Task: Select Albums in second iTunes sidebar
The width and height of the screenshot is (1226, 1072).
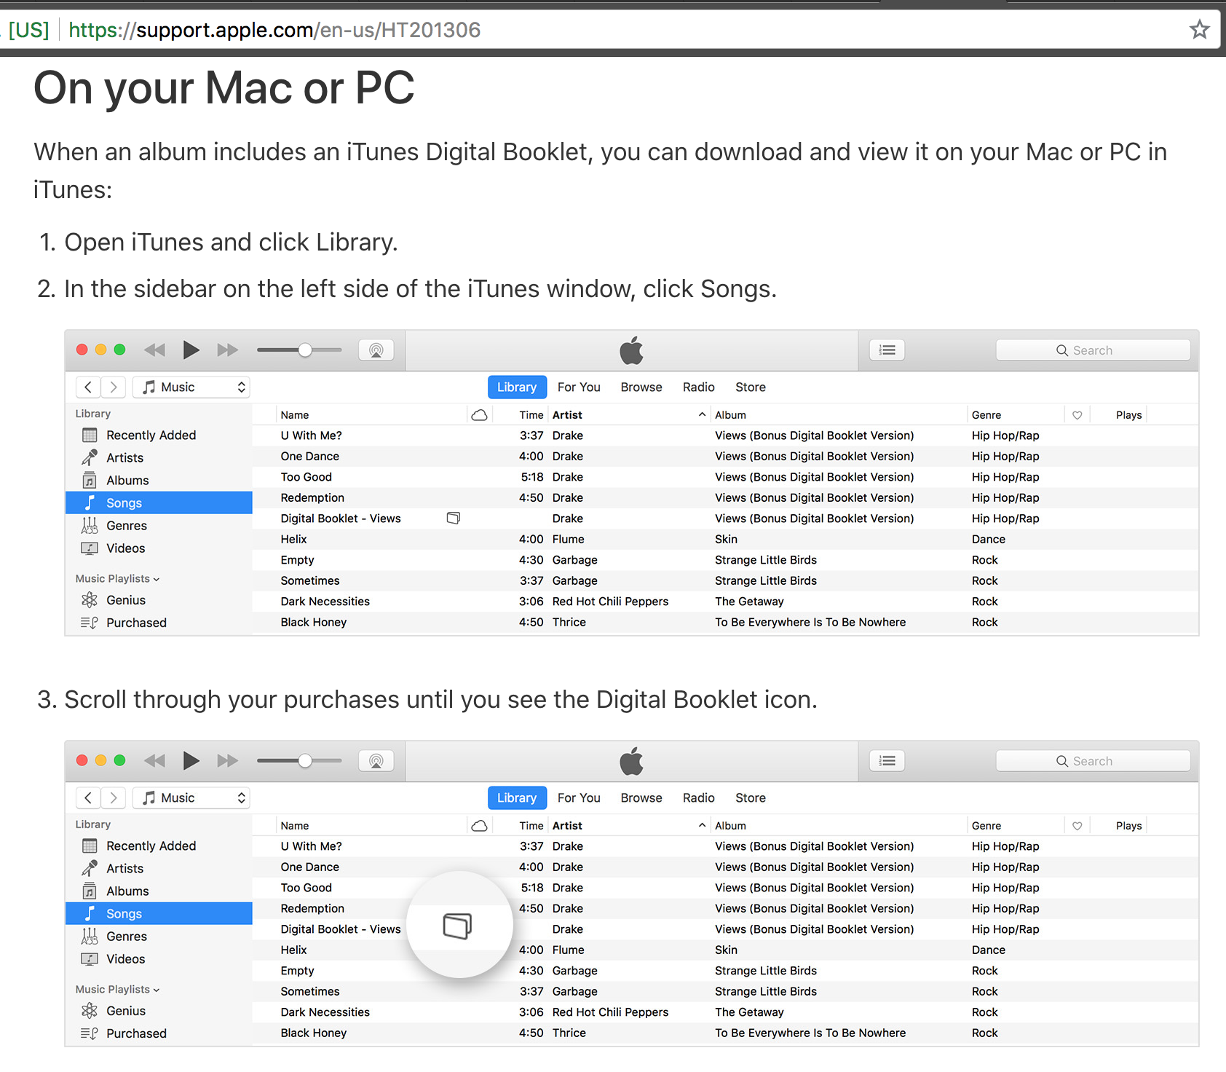Action: coord(159,891)
